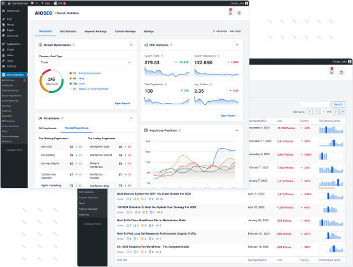Open help icon in the back window header
This screenshot has height=267, width=353.
[342, 72]
